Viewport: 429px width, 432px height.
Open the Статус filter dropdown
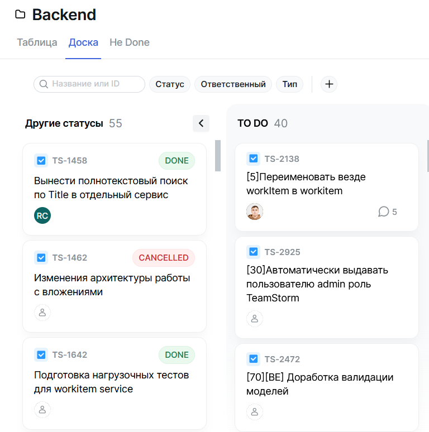point(170,84)
